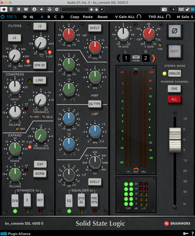Click the compressor HPF screw
Viewport: 195px width, 236px height.
click(x=31, y=117)
